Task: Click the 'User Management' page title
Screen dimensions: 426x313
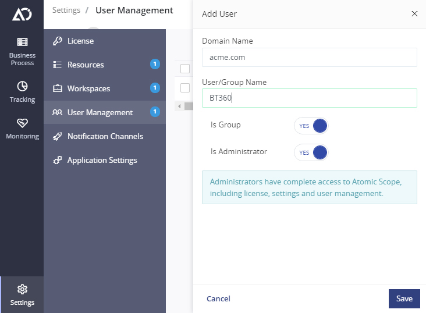Action: click(134, 10)
